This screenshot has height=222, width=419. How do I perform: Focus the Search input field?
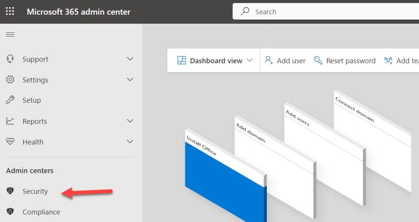pyautogui.click(x=326, y=11)
